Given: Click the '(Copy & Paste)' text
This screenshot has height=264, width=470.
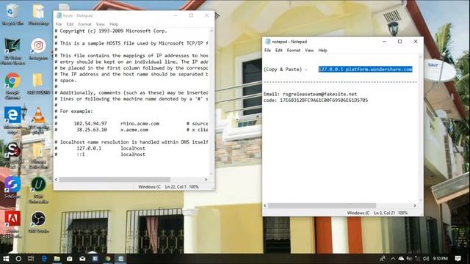Looking at the screenshot, I should pyautogui.click(x=283, y=69).
